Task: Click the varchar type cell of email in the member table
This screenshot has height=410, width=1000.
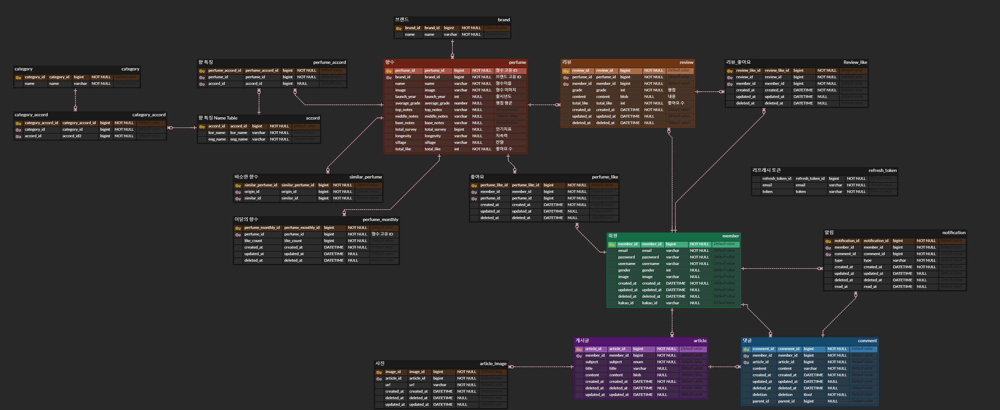Action: click(x=672, y=251)
